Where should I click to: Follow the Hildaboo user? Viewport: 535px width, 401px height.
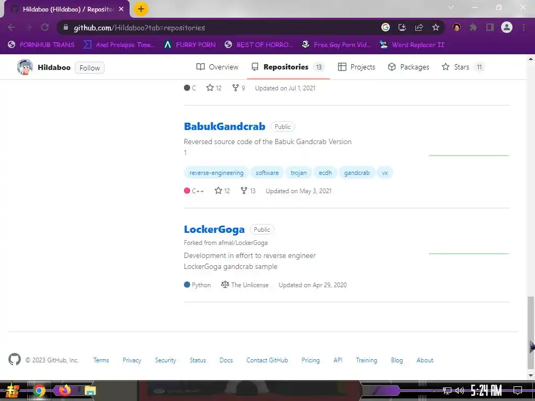click(89, 68)
